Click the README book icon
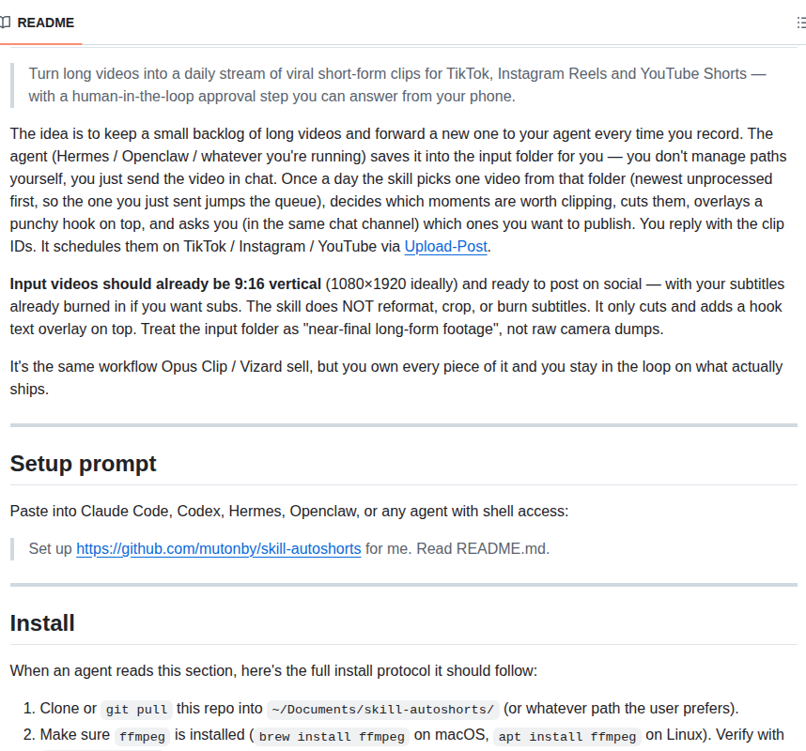 5,23
